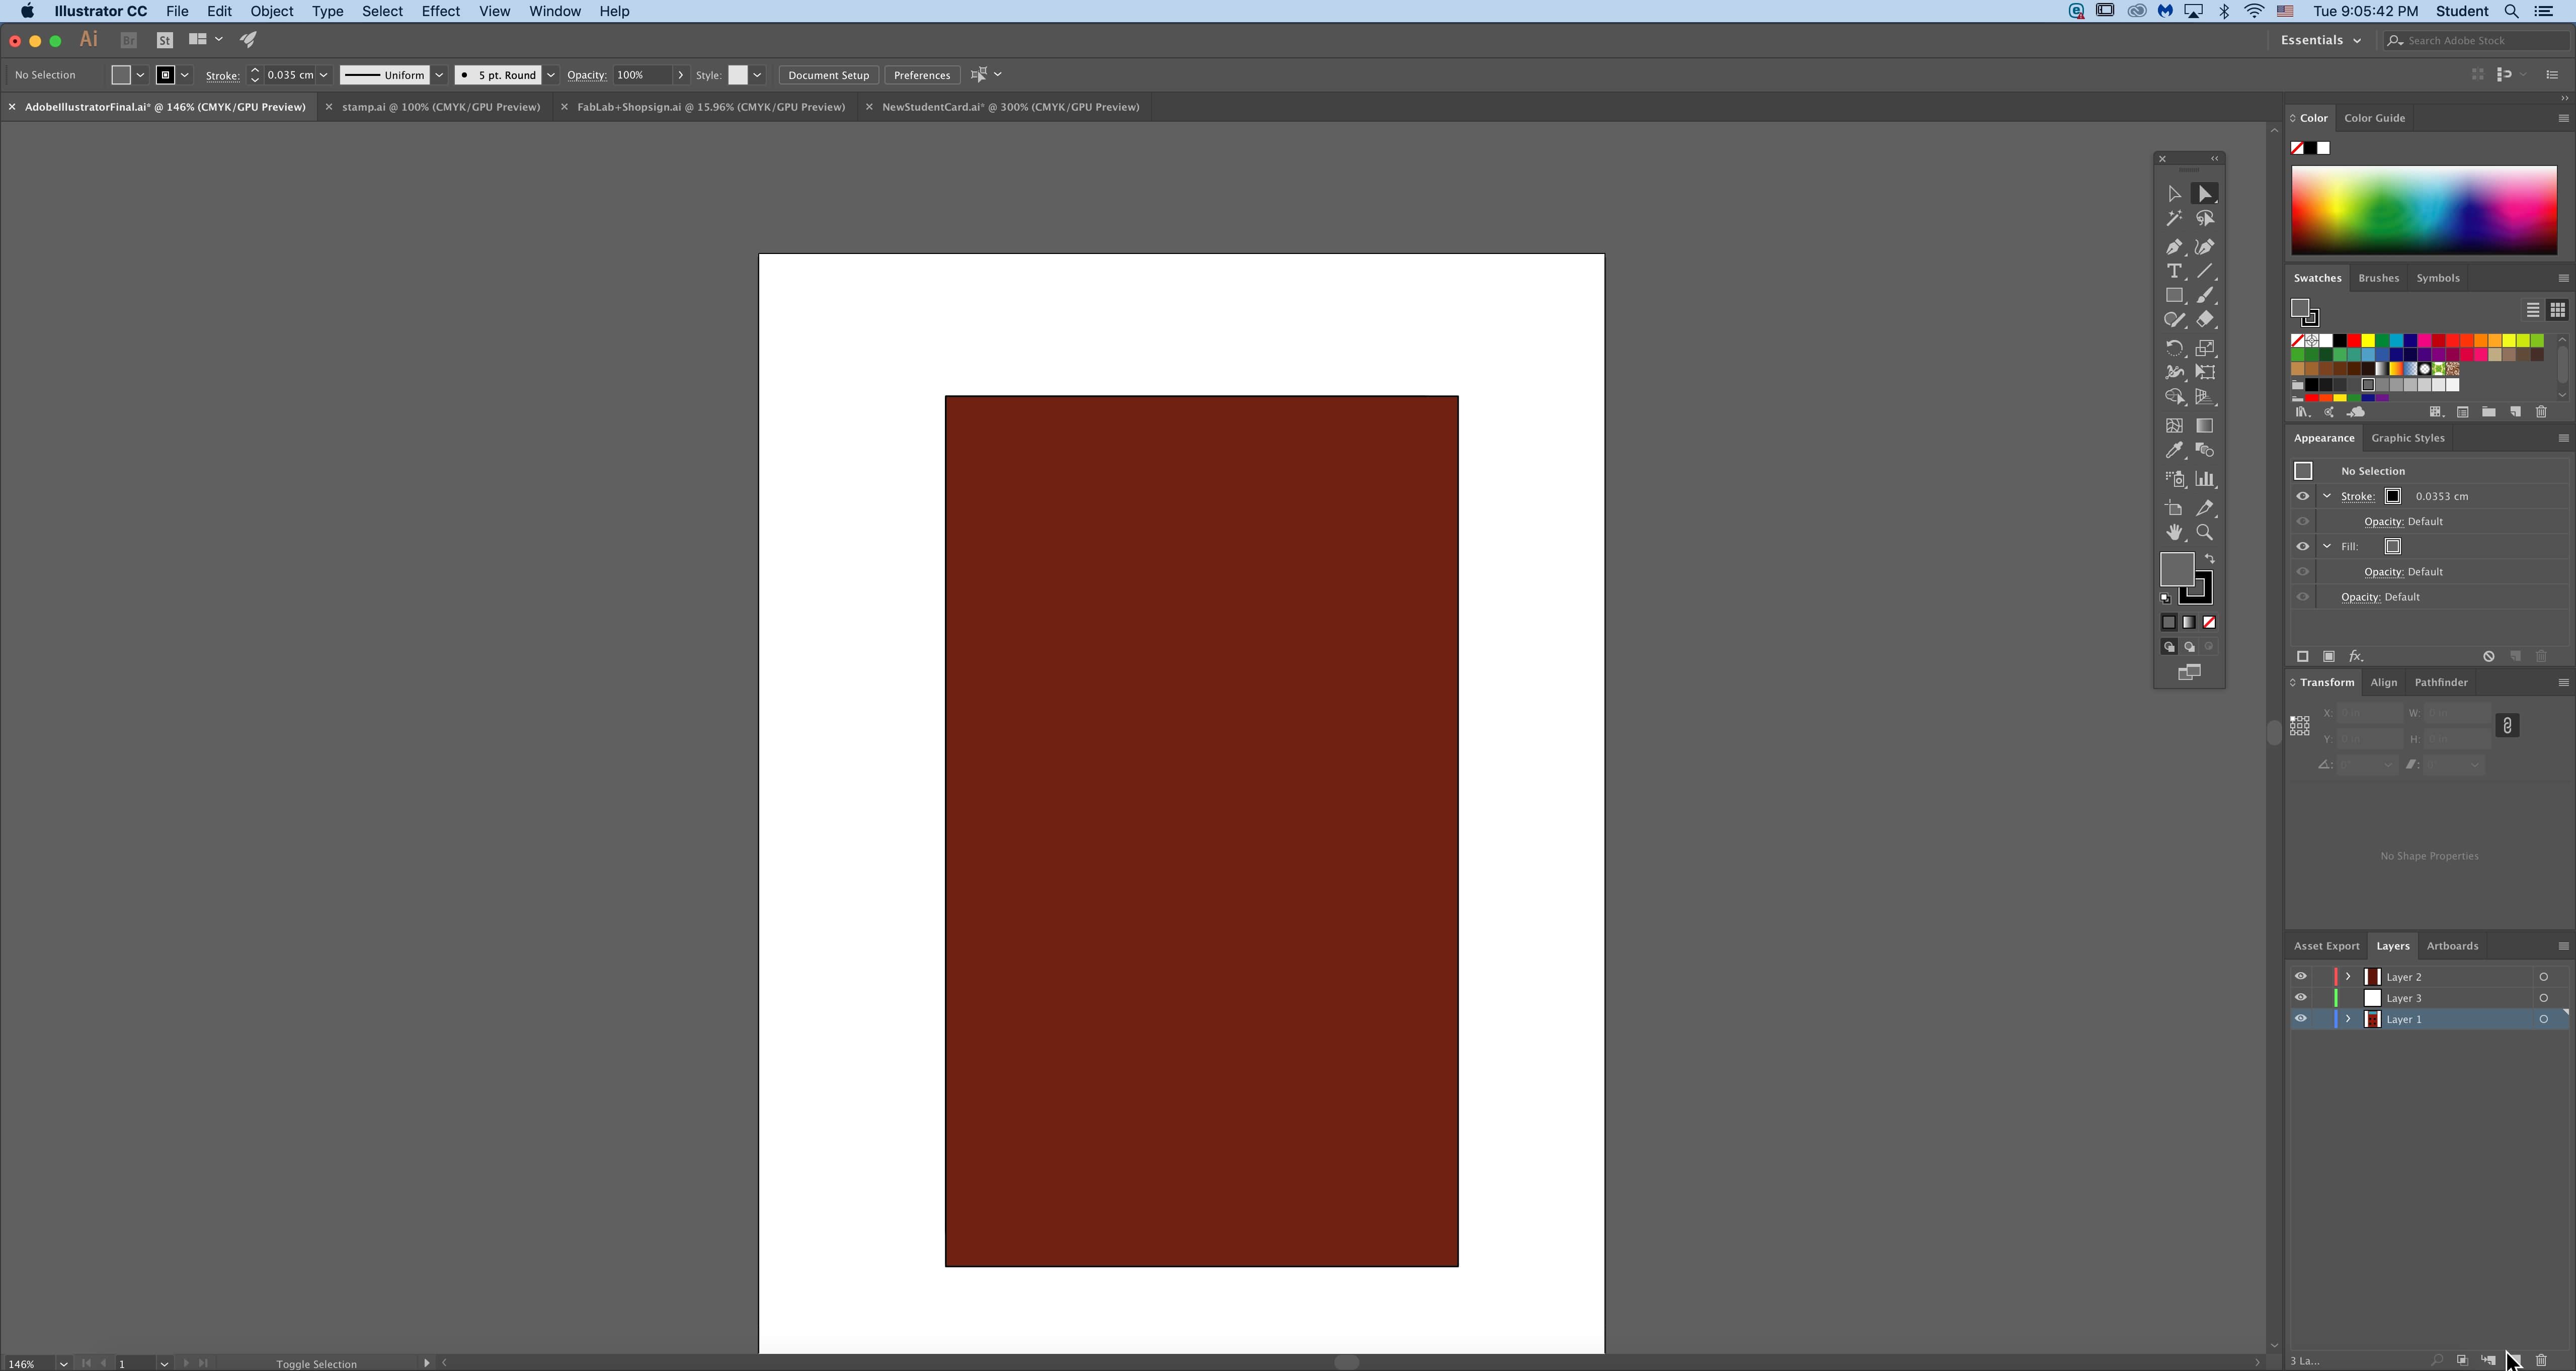Collapse Stroke attribute in Appearance panel

coord(2327,495)
